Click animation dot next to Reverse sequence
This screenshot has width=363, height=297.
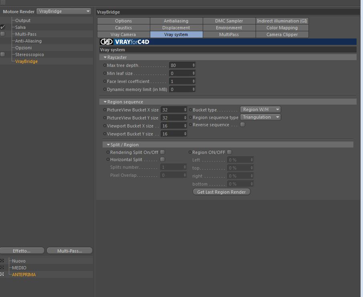click(191, 125)
